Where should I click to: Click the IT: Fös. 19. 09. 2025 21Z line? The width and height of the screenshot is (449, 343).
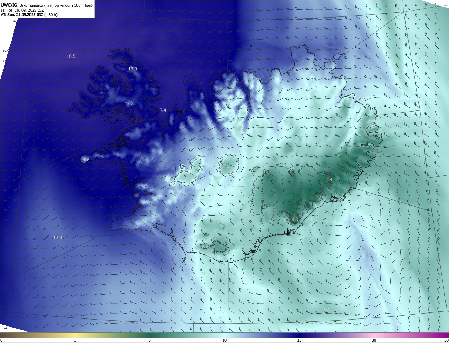(x=22, y=10)
